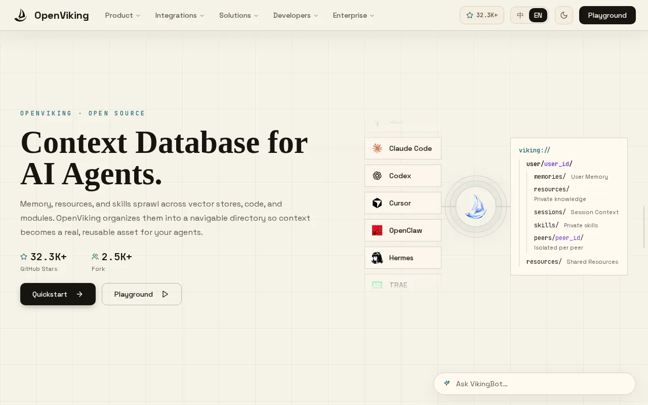Click the resources/ Private knowledge row
The width and height of the screenshot is (648, 405).
560,194
